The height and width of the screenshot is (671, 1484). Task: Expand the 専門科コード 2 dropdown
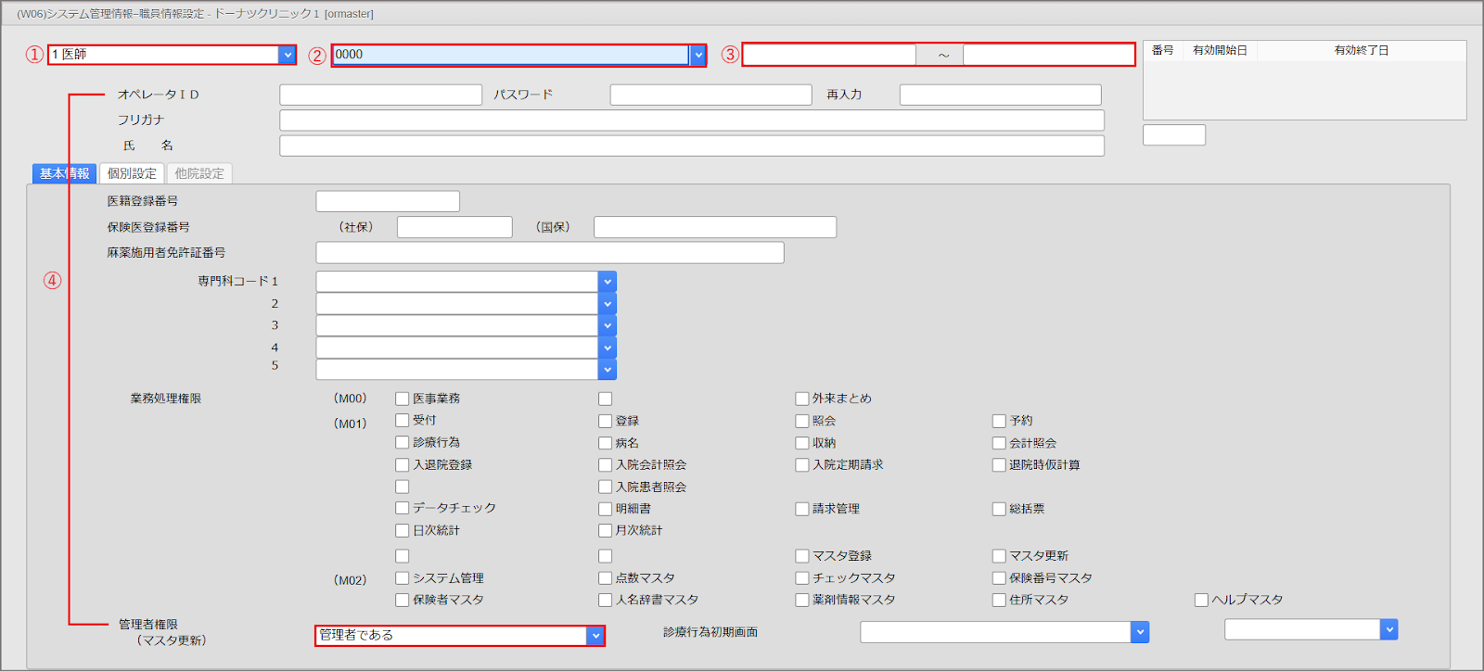pyautogui.click(x=608, y=303)
